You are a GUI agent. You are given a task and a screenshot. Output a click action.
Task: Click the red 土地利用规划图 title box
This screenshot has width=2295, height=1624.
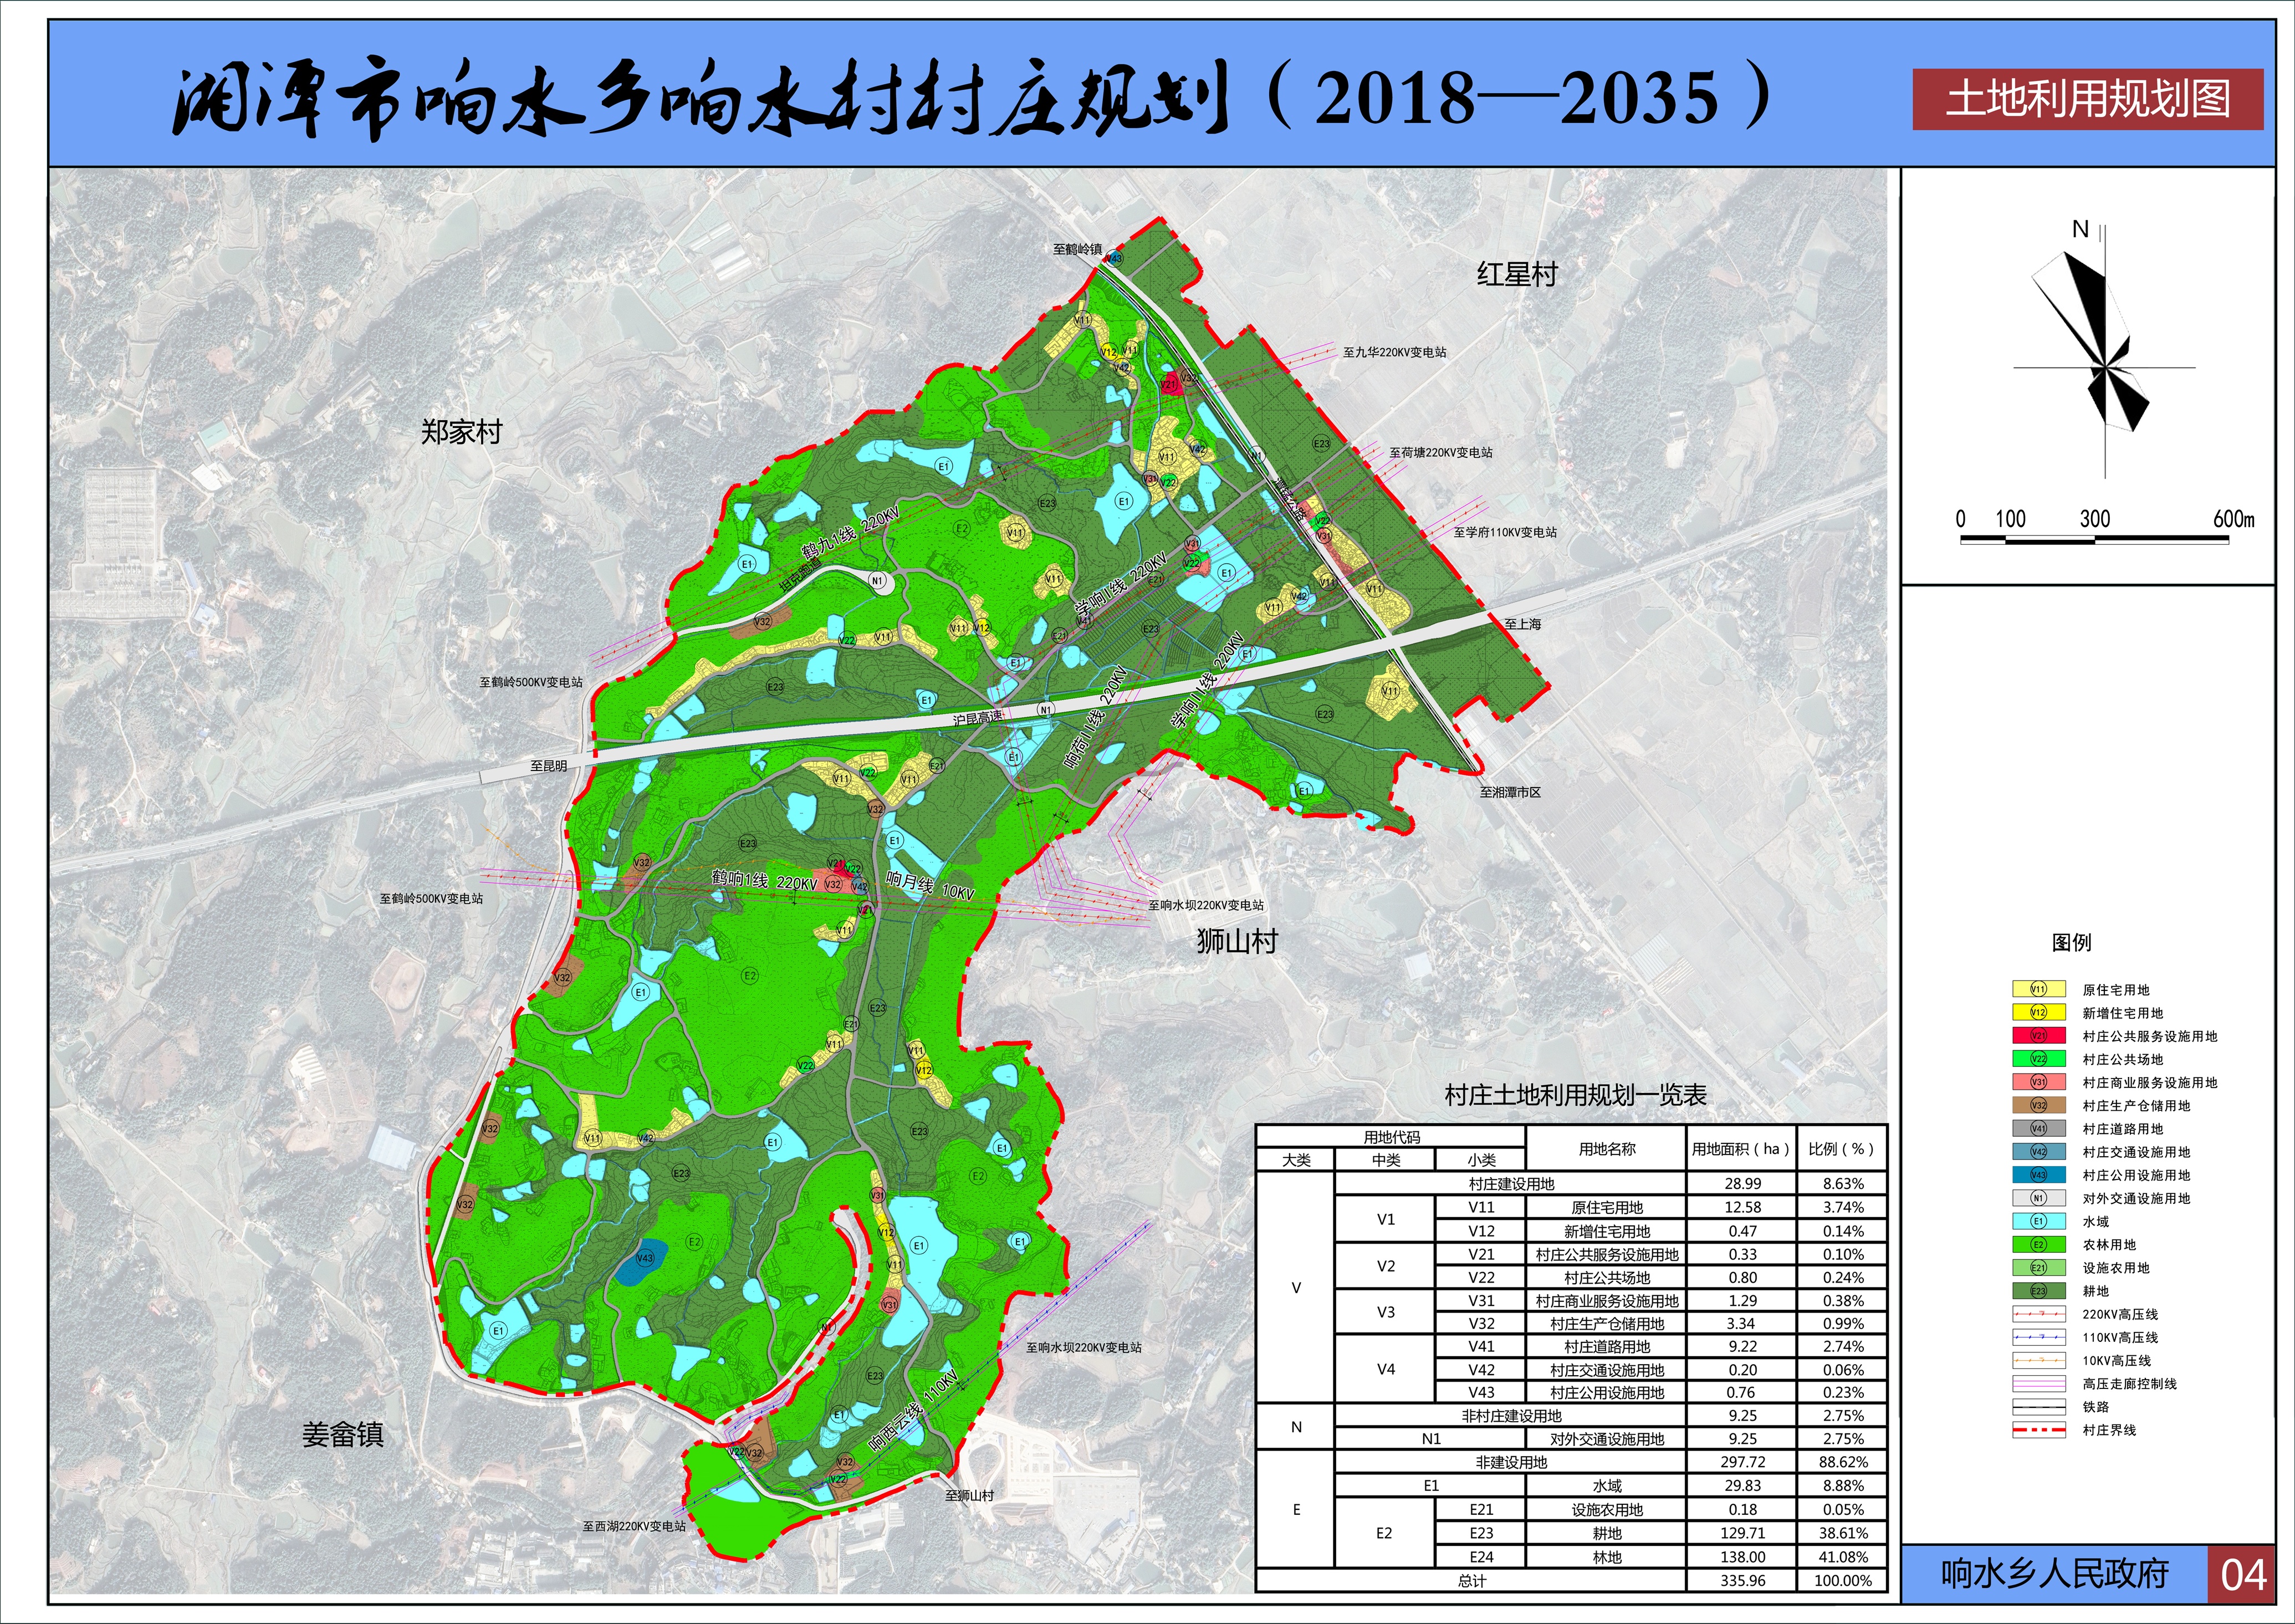(2088, 99)
